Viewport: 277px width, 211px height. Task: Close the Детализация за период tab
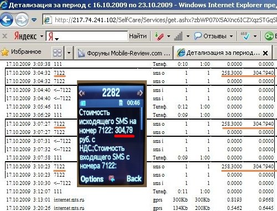point(265,53)
